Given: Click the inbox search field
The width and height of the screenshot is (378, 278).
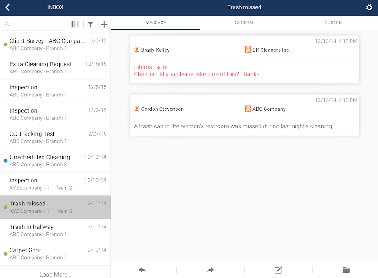Looking at the screenshot, I should 33,24.
